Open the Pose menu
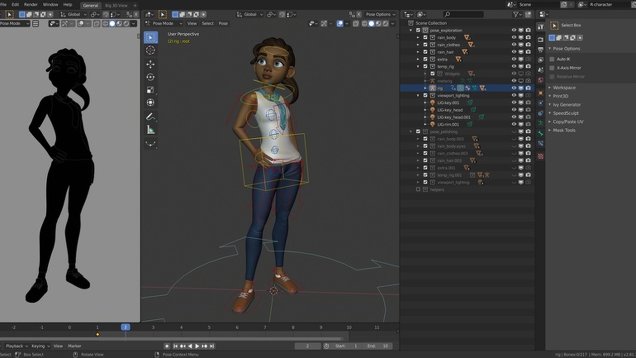This screenshot has height=358, width=636. [x=223, y=23]
